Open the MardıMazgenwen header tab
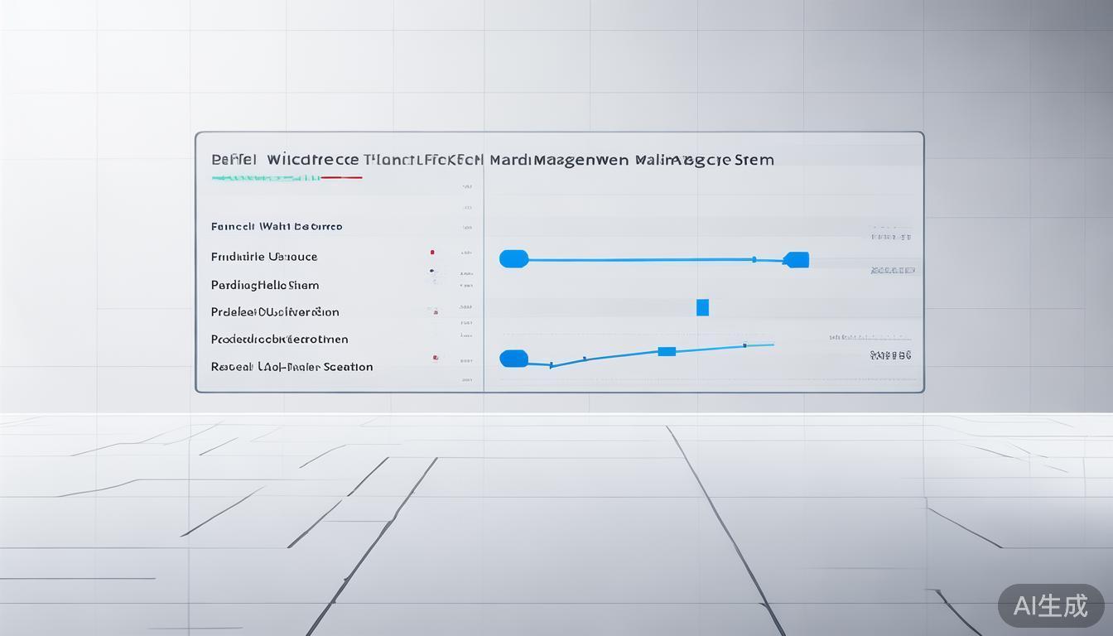The image size is (1113, 636). pyautogui.click(x=559, y=159)
